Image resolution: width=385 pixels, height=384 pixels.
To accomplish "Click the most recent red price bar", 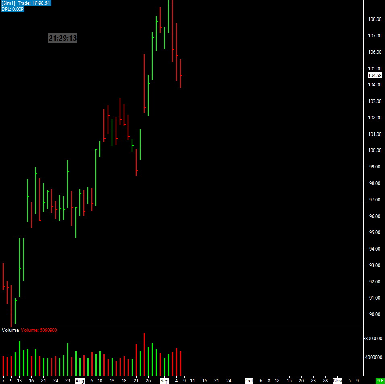I will [180, 73].
